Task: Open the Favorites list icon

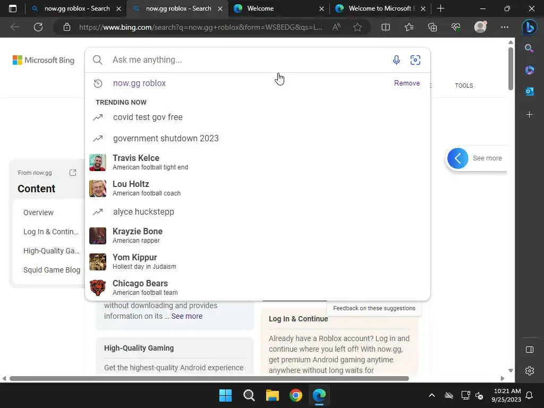Action: (x=409, y=27)
